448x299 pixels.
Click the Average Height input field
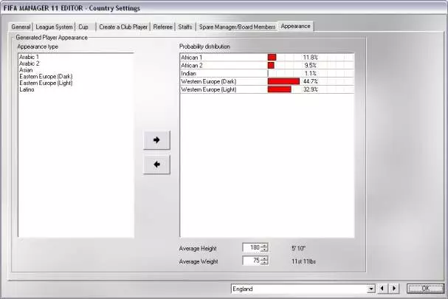pos(251,247)
